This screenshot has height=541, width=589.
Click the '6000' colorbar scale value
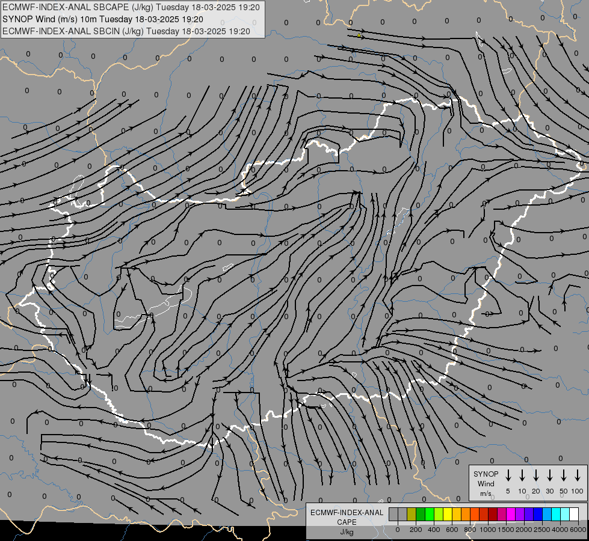coord(578,530)
